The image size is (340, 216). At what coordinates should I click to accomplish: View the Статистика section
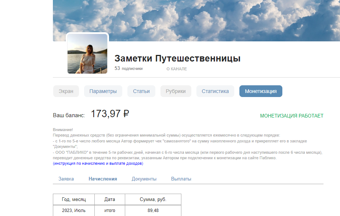(215, 91)
